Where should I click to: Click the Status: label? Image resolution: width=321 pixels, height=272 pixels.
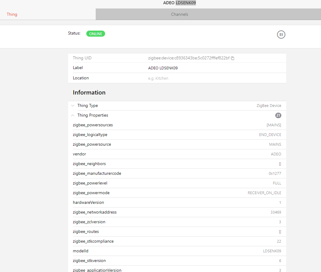(x=74, y=33)
